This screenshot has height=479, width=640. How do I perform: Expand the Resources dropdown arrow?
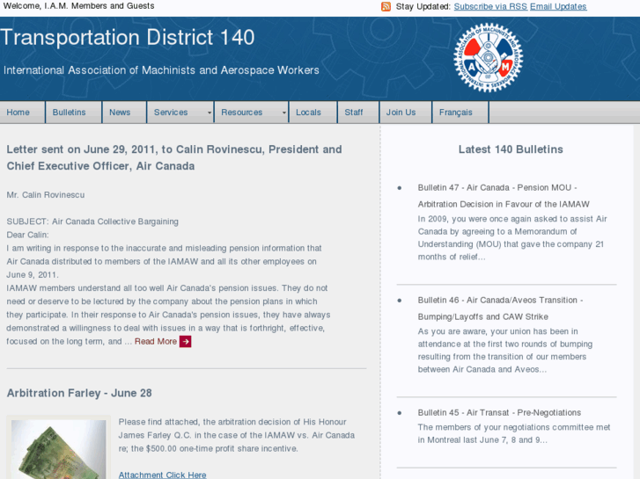283,112
